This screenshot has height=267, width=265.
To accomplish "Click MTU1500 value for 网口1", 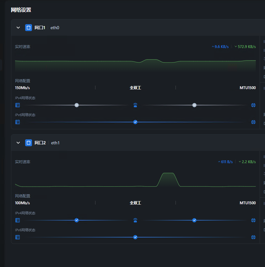I will pos(248,88).
